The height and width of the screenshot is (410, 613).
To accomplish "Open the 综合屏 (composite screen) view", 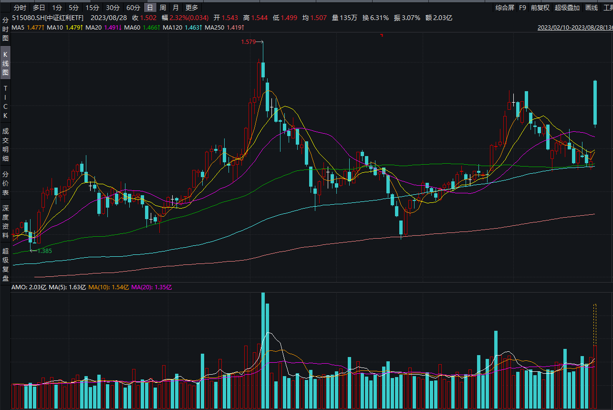I will 504,8.
